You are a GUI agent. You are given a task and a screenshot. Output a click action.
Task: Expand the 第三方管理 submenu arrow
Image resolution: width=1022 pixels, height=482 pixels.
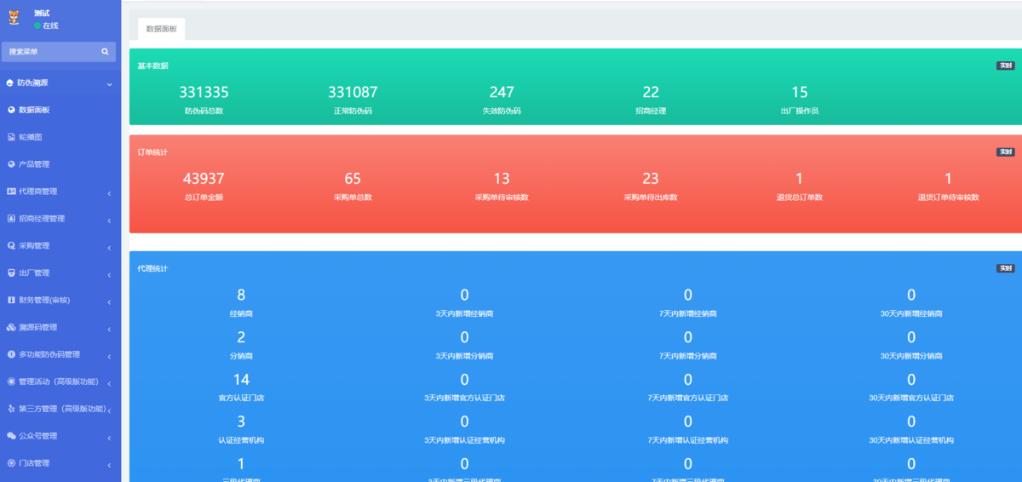109,410
